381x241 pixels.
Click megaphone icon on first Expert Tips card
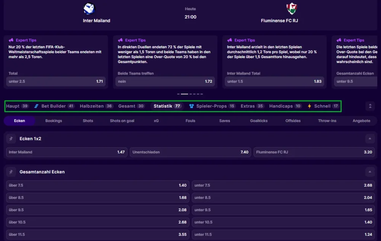click(x=11, y=40)
